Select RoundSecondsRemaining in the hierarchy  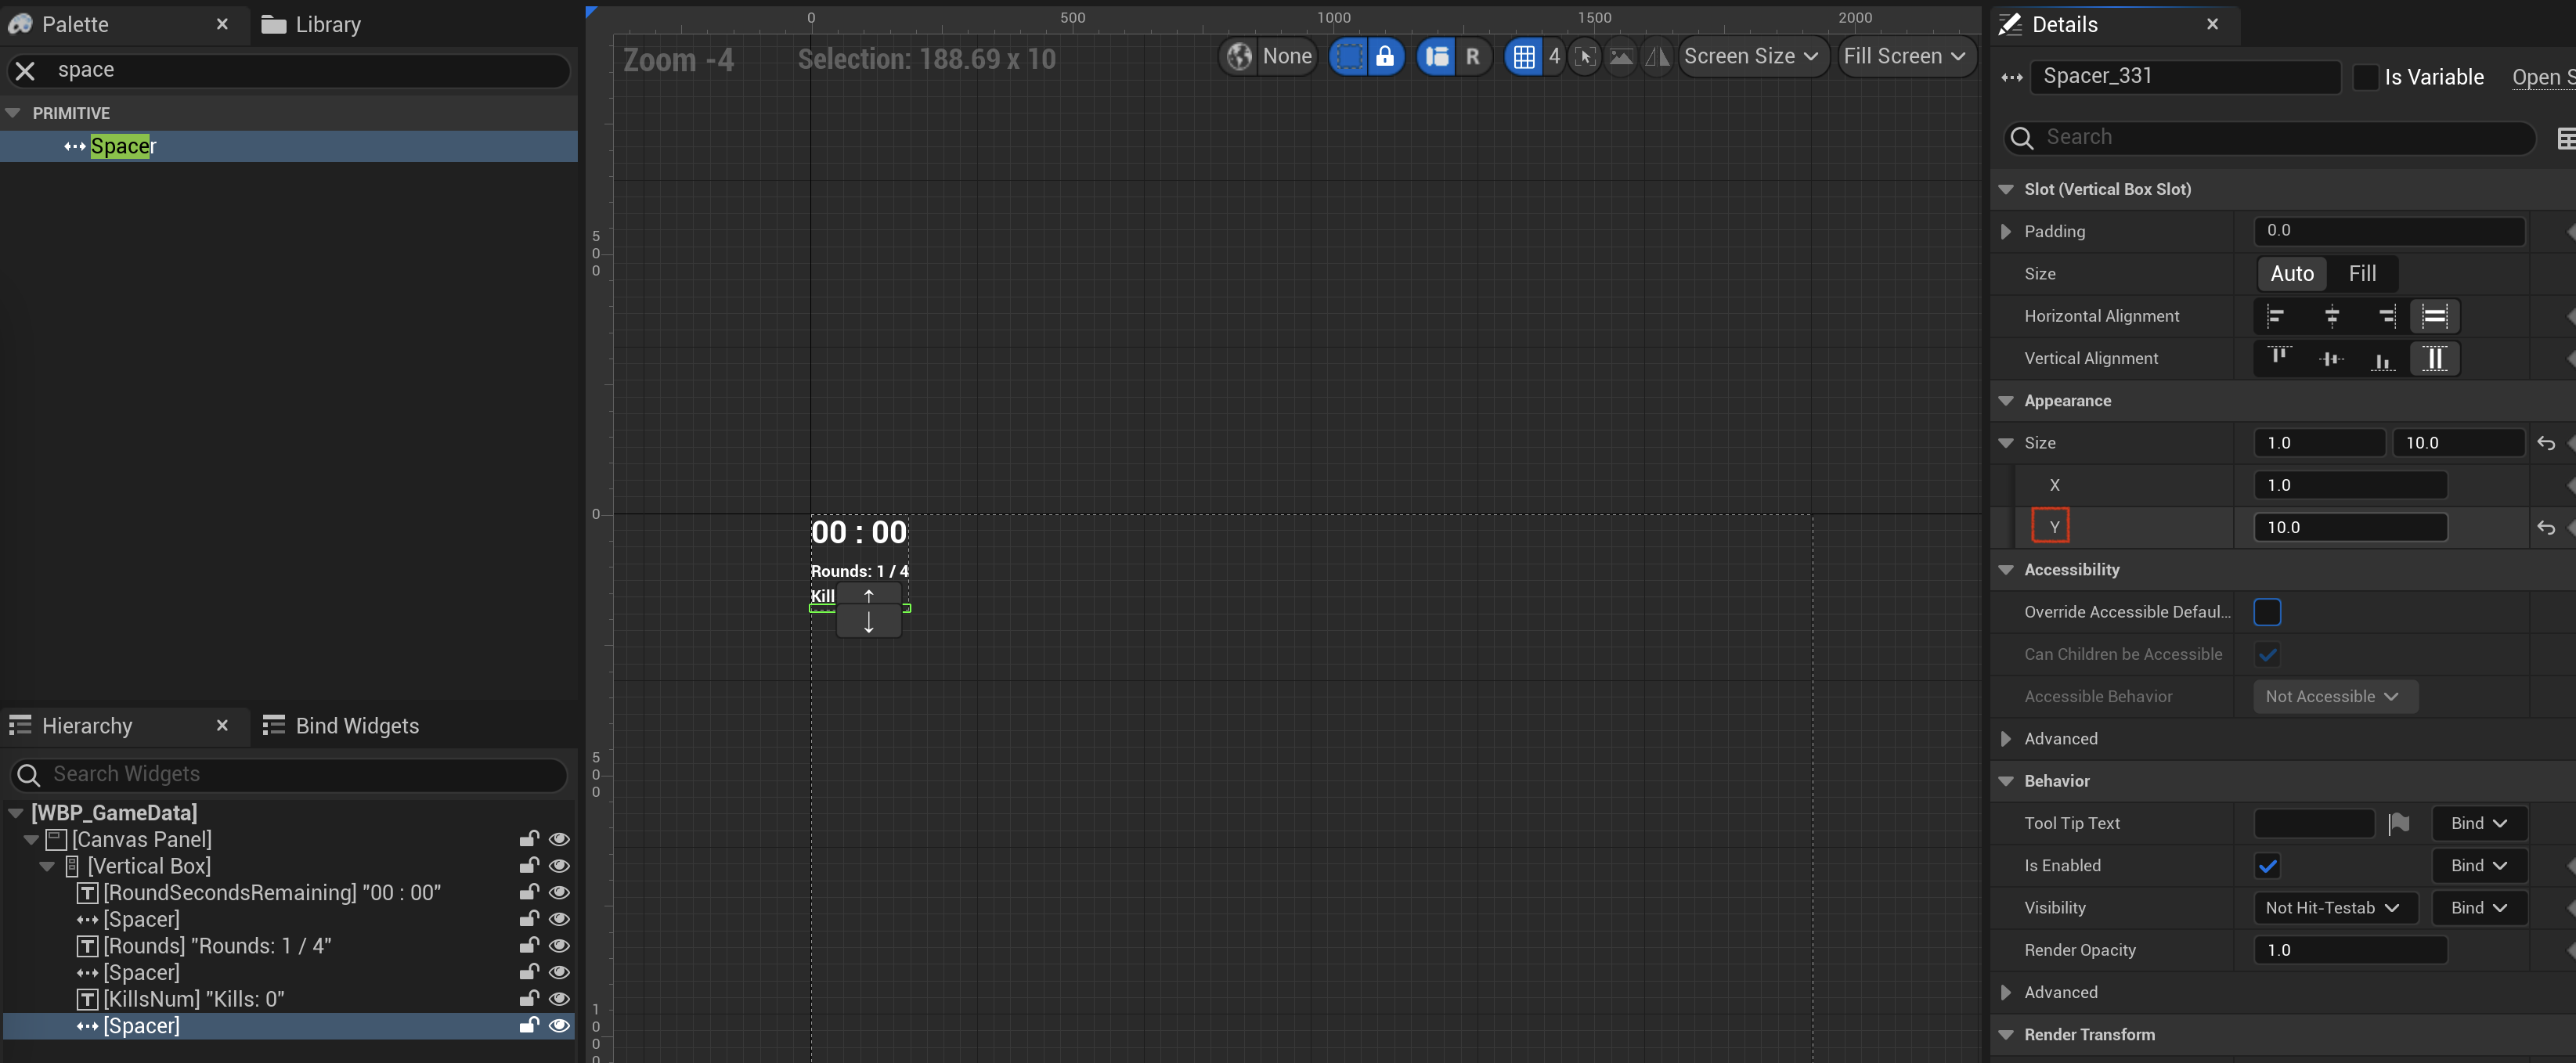271,893
